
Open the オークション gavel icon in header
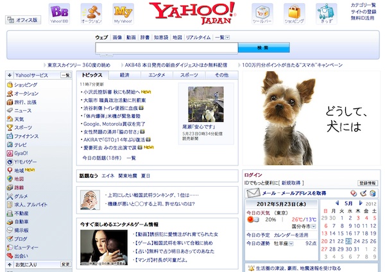[x=90, y=13]
